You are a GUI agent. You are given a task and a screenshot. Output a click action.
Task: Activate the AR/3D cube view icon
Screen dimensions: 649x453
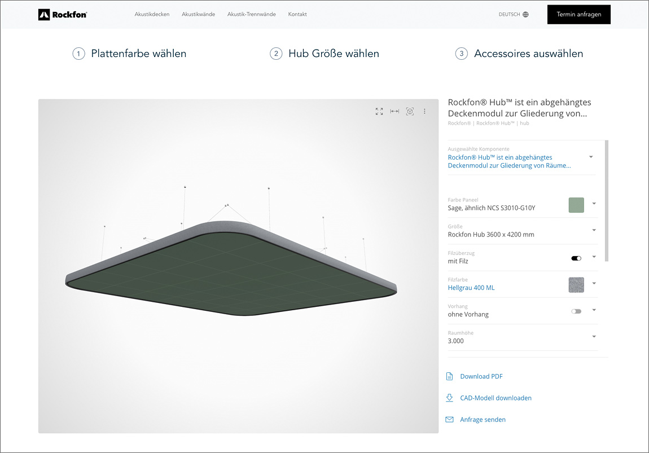(410, 111)
